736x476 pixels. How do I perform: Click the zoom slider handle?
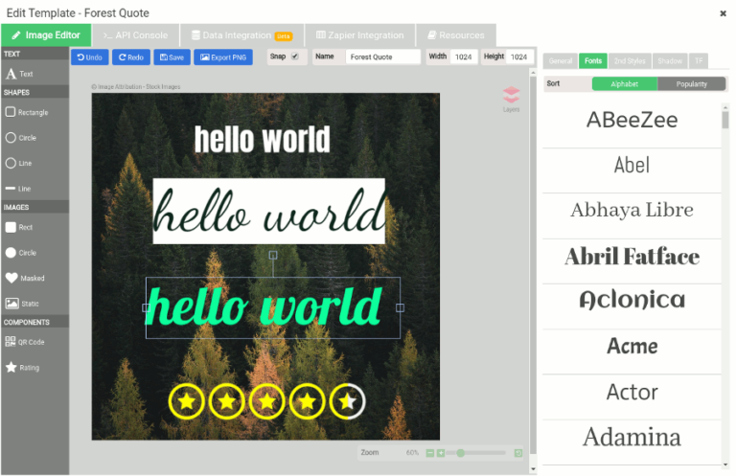tap(461, 452)
